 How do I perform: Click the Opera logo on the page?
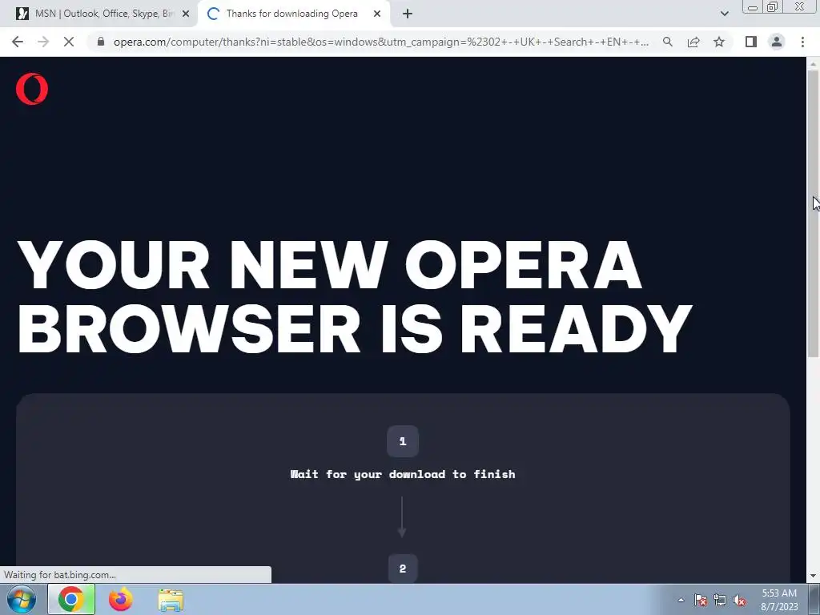click(32, 89)
